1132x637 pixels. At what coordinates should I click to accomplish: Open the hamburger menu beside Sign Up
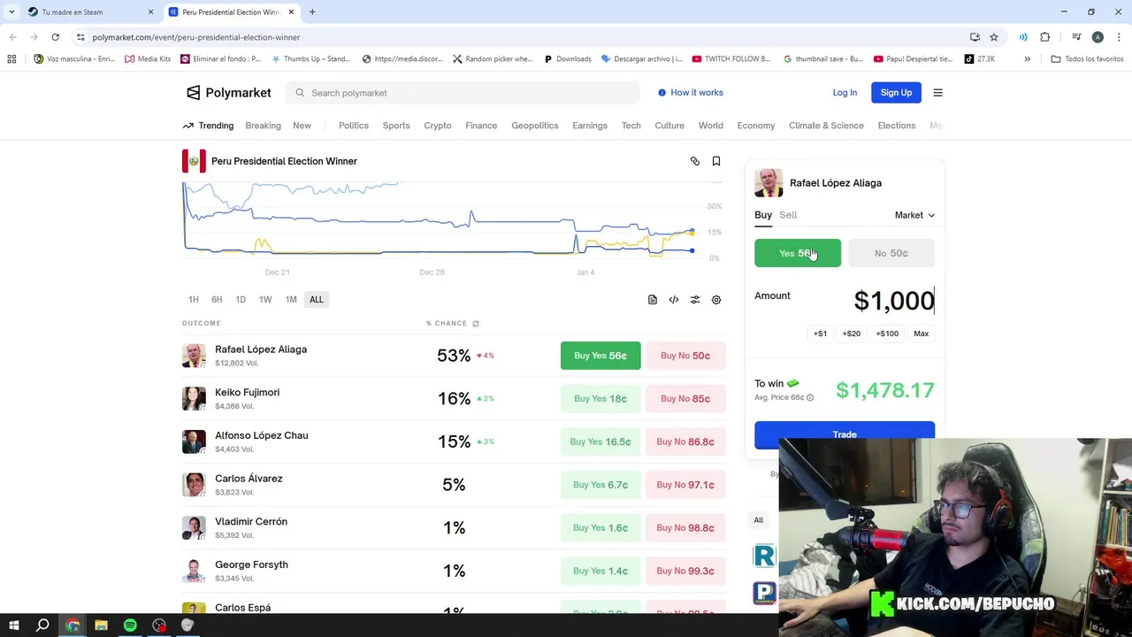(x=938, y=93)
